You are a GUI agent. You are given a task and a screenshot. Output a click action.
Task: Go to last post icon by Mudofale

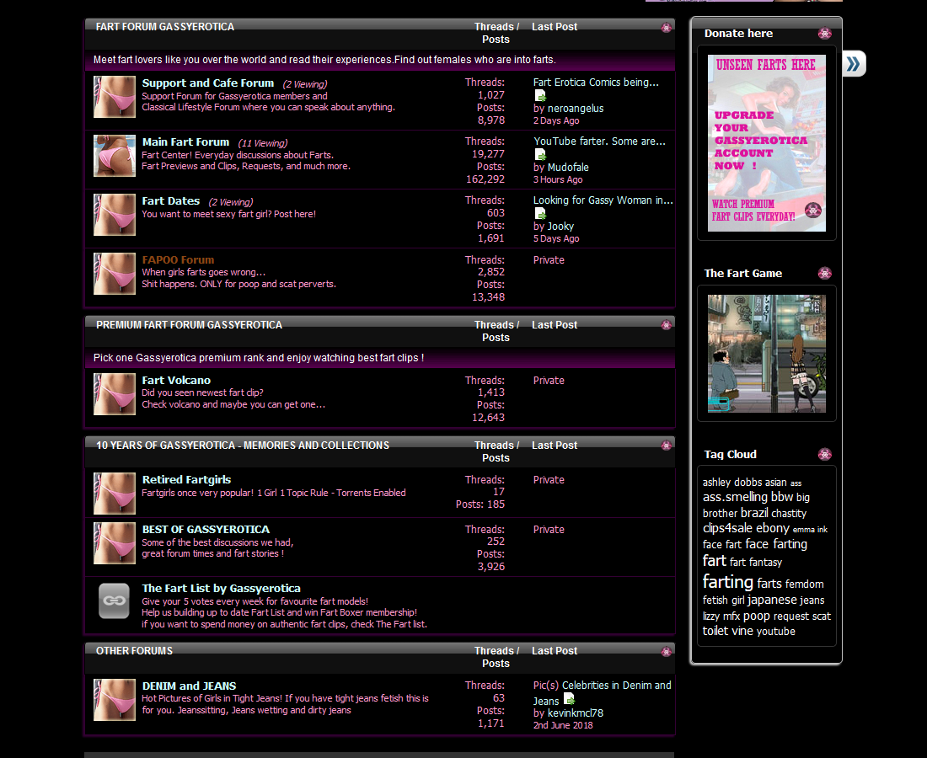point(540,155)
